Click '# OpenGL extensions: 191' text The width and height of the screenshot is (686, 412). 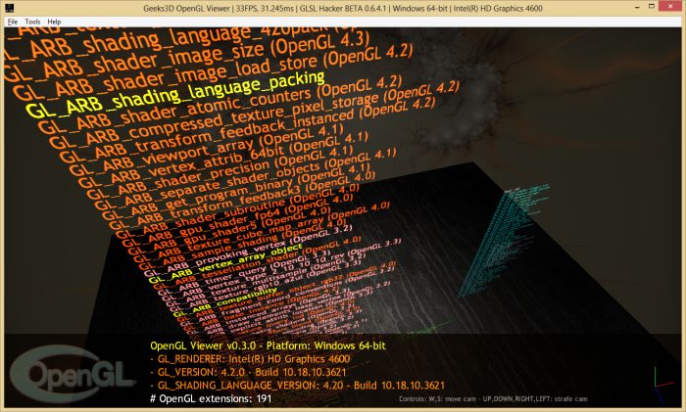point(211,398)
